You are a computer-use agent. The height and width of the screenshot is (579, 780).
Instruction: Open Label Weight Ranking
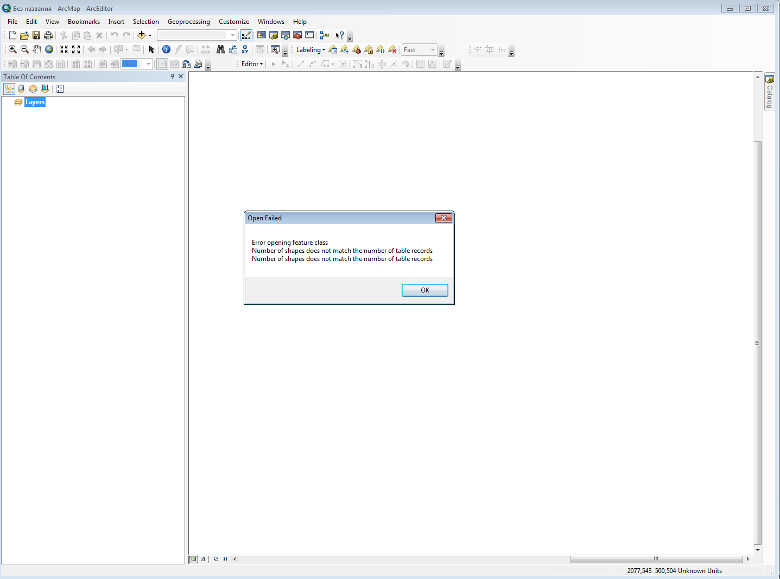pyautogui.click(x=357, y=49)
